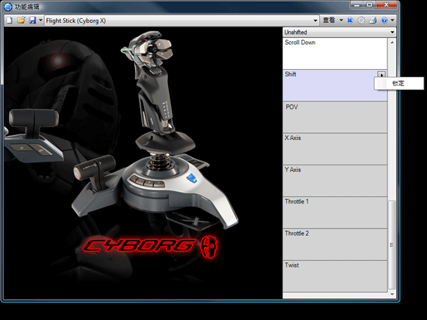Select the Throttle 2 control cell
The height and width of the screenshot is (320, 427).
pos(335,244)
